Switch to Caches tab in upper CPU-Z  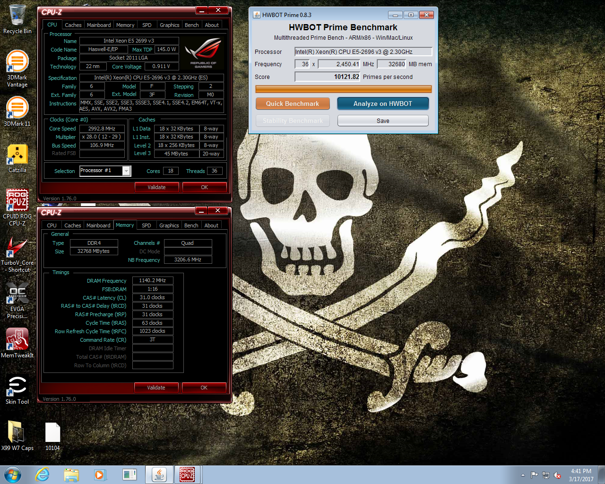pos(73,25)
